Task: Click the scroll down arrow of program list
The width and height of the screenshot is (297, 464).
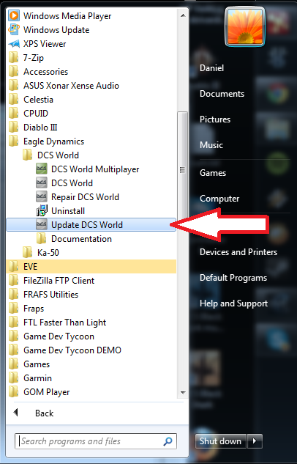Action: (183, 393)
